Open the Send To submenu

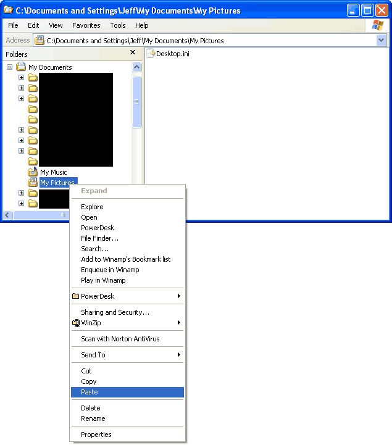coord(127,355)
